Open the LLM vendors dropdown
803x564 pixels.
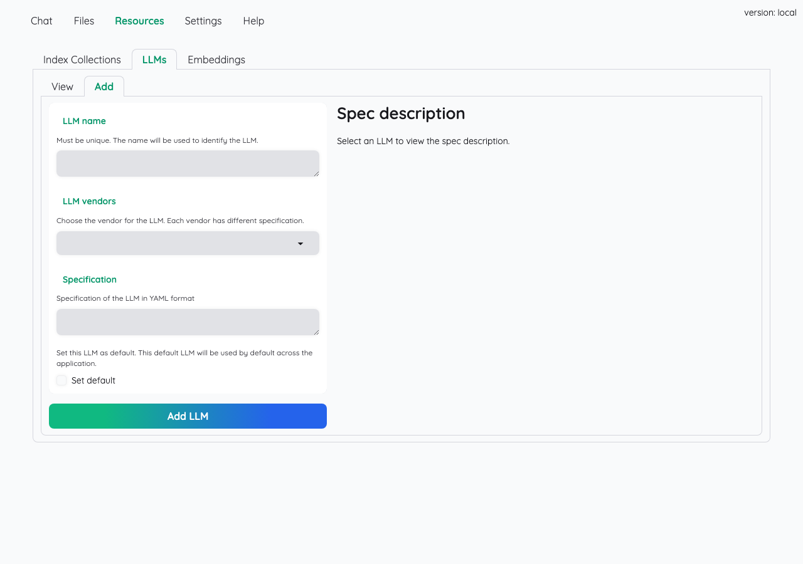(188, 243)
